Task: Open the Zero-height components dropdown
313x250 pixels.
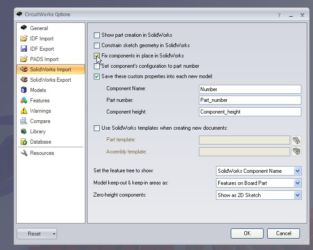Action: [297, 195]
